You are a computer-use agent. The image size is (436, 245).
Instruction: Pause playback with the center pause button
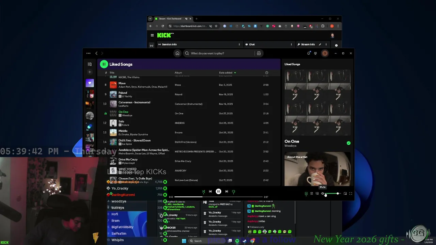point(218,192)
